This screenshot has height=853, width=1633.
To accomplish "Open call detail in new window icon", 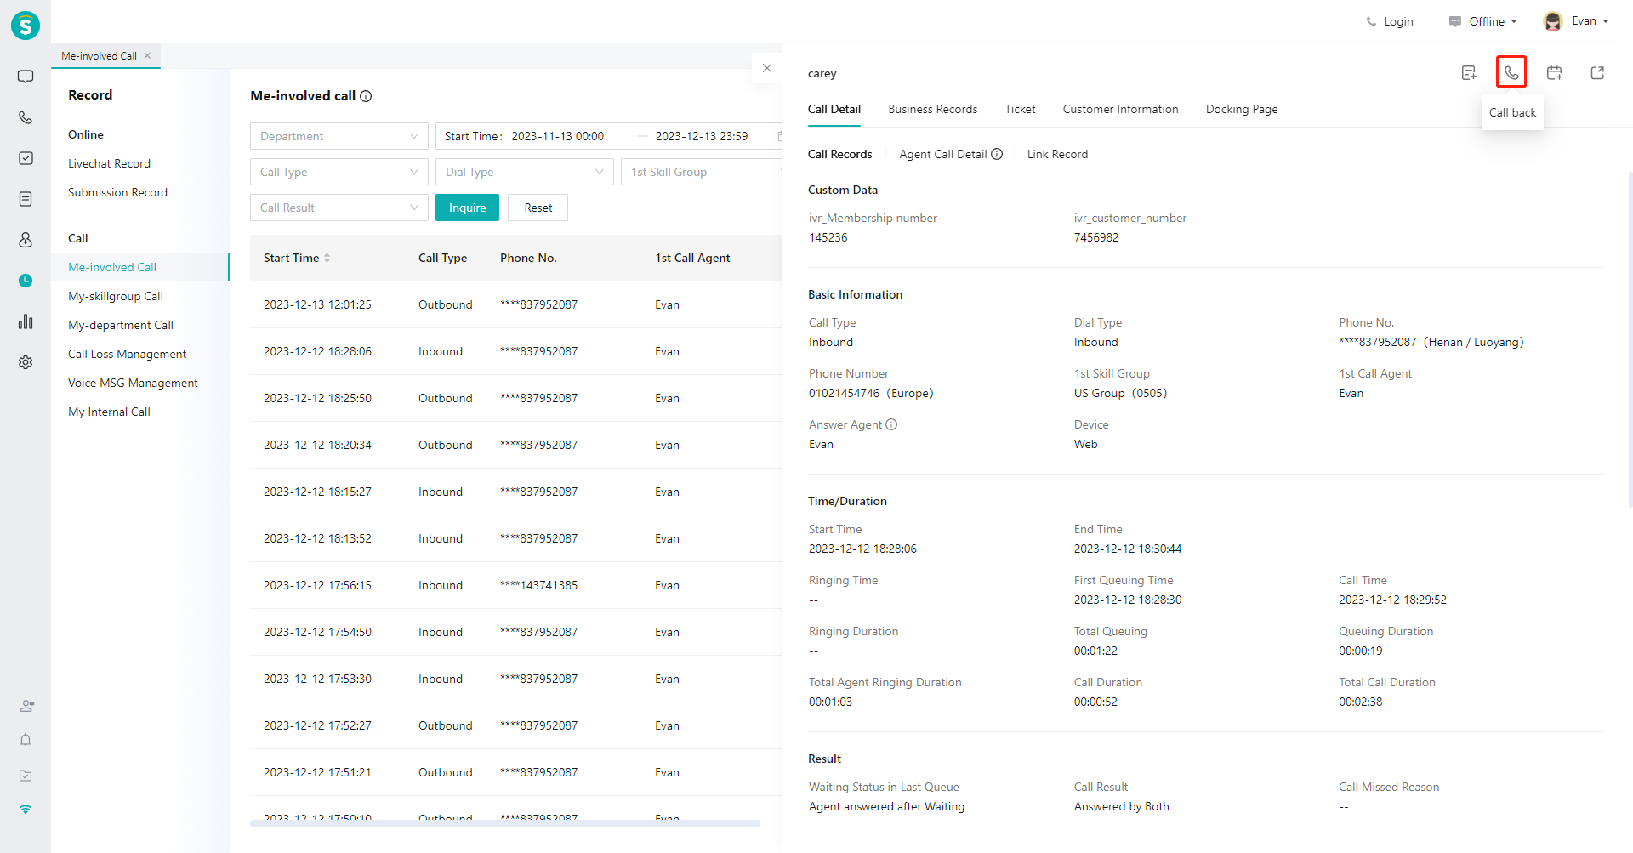I will (1597, 73).
